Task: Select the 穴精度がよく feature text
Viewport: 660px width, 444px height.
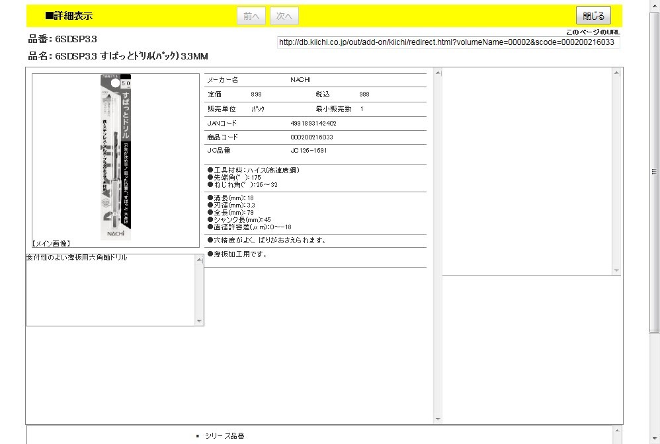Action: point(267,240)
